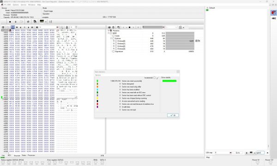Click the LBA field in structure panel toolbar
Screen dimensions: 277x166
tap(152, 27)
